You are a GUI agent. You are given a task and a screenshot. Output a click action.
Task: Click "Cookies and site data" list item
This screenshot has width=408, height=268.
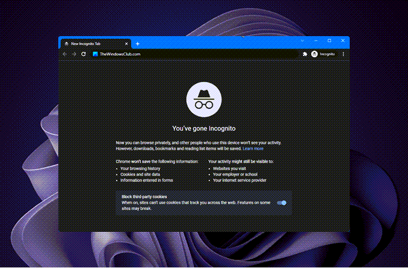coord(140,175)
